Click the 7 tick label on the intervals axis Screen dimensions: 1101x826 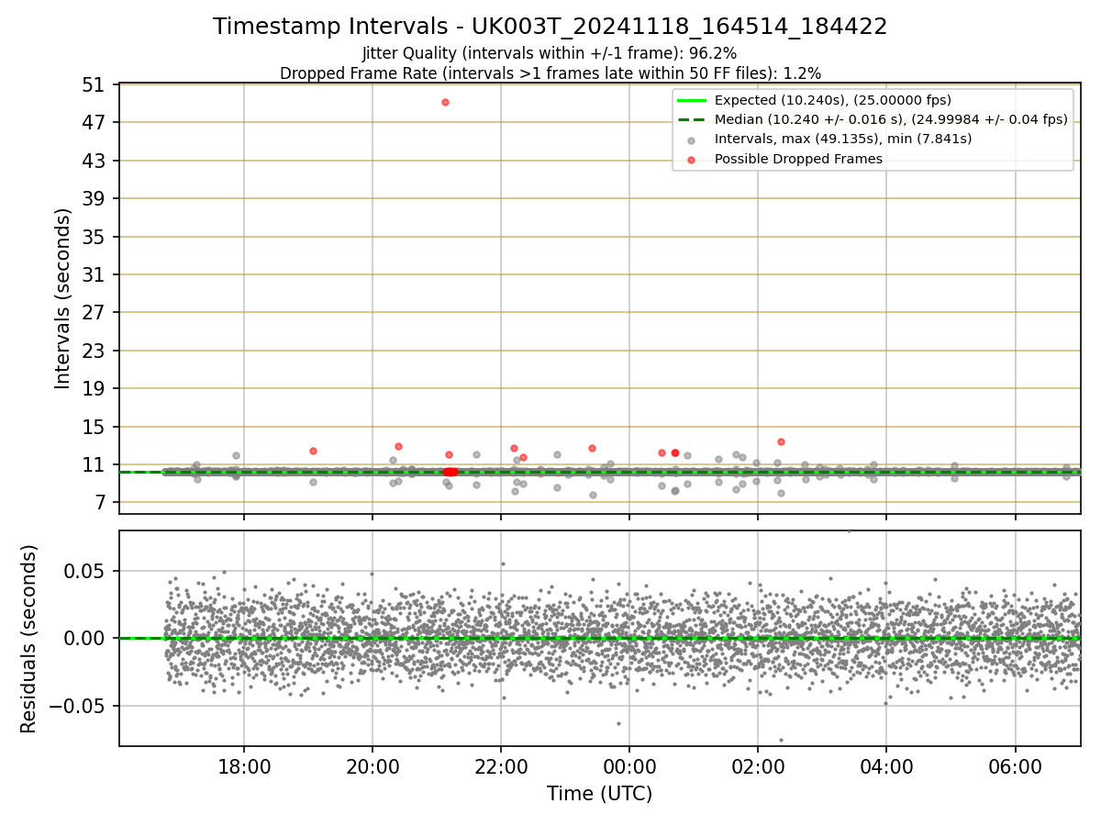pyautogui.click(x=103, y=504)
